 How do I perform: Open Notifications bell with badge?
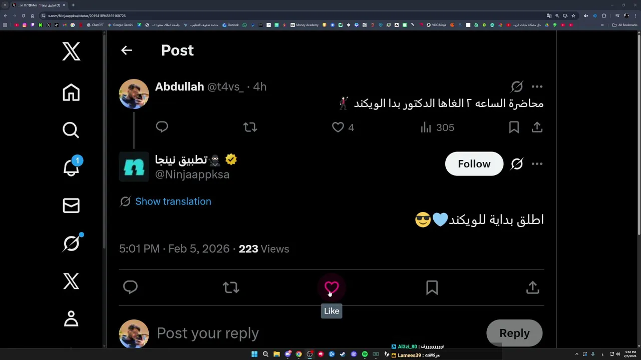coord(71,167)
